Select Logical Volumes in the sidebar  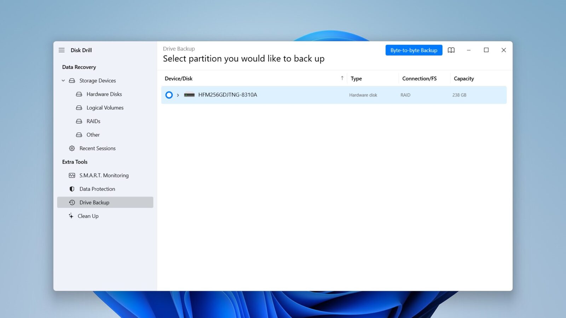[x=105, y=108]
